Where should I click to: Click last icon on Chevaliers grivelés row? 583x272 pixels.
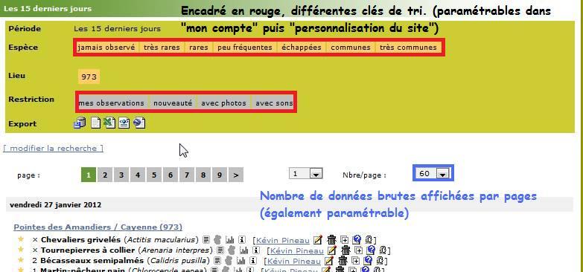(x=369, y=240)
